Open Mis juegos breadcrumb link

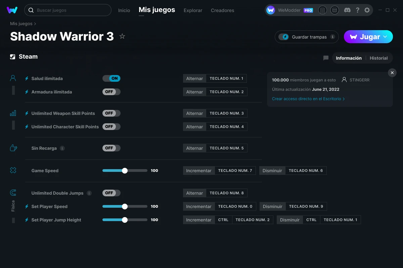[x=21, y=24]
